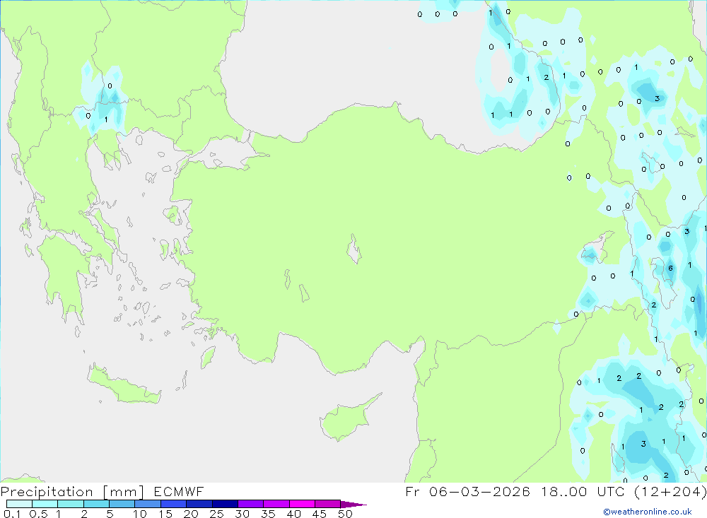This screenshot has width=707, height=518.
Task: Click the legend label '20'
Action: coord(191,514)
